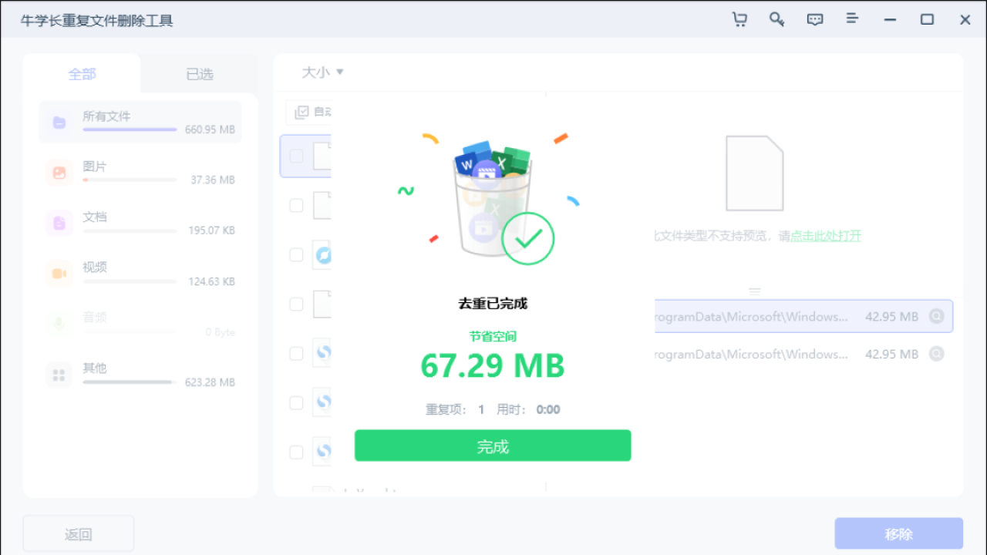This screenshot has width=987, height=555.
Task: Select the 图片 category icon
Action: (59, 172)
